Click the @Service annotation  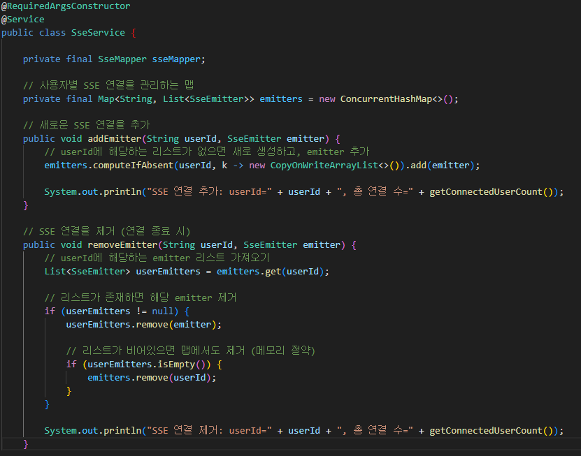(x=22, y=20)
